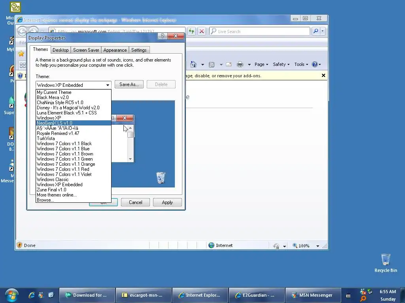Select the Windows Classic theme
The height and width of the screenshot is (303, 405).
pos(74,180)
